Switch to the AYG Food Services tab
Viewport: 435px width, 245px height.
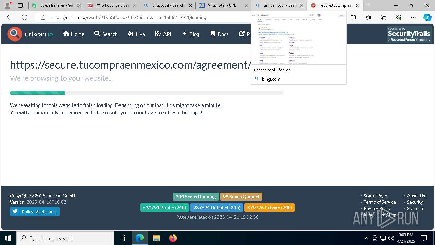[x=112, y=5]
